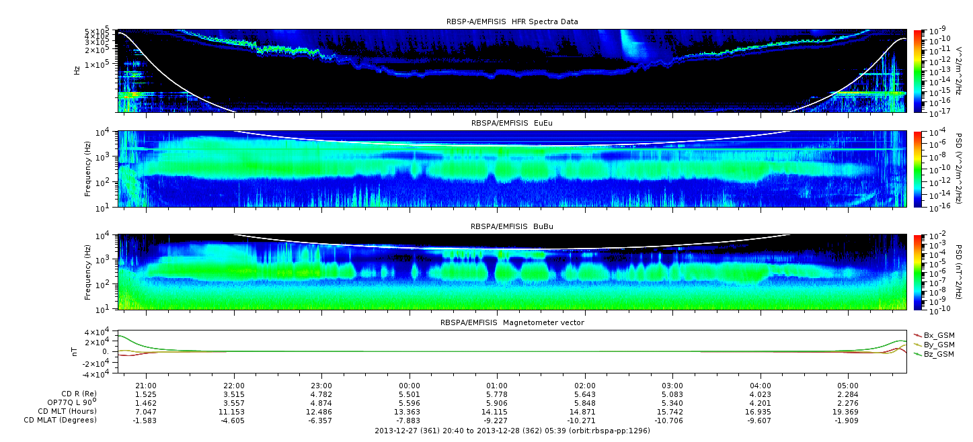Screen dimensions: 973x442
Task: Click the HFR Spectra colorbar
Action: 917,70
